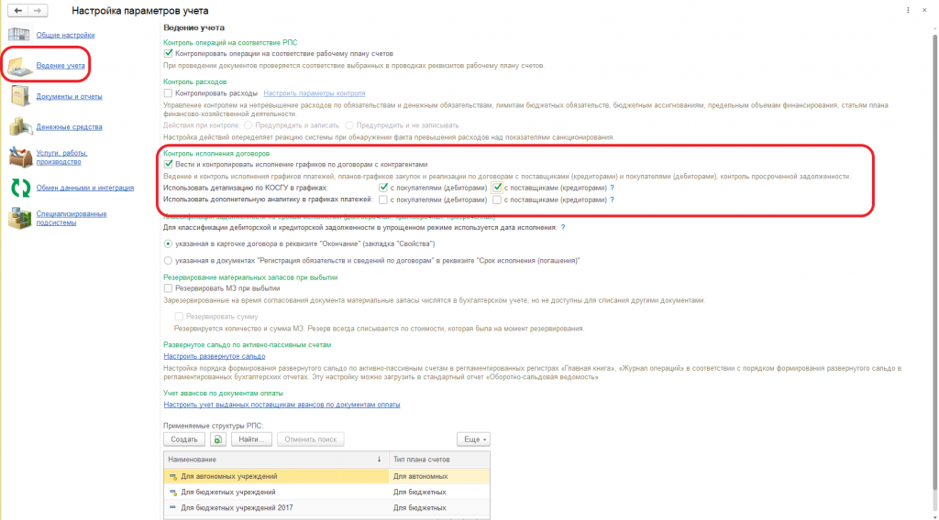Click row icon of Для бюджетных учреждений 2017
939x520 pixels.
point(173,507)
